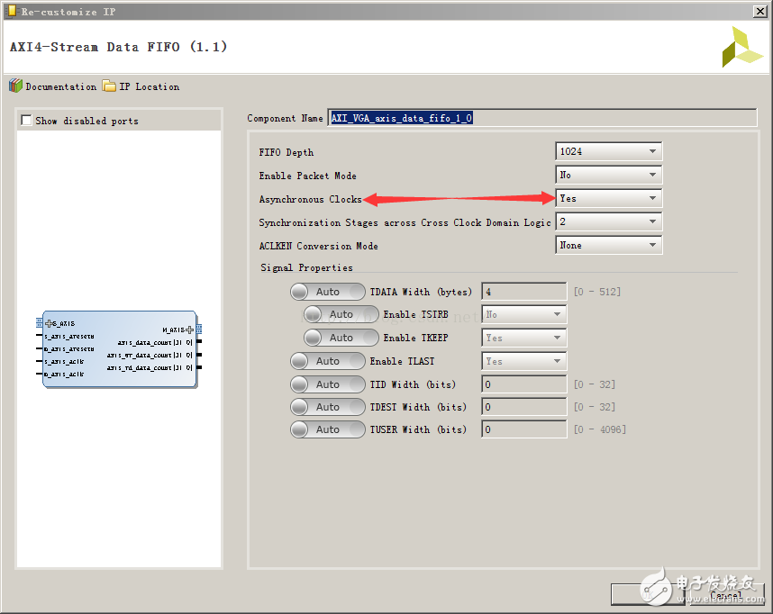
Task: Expand the M_AXIS interface plus icon
Action: tap(189, 330)
